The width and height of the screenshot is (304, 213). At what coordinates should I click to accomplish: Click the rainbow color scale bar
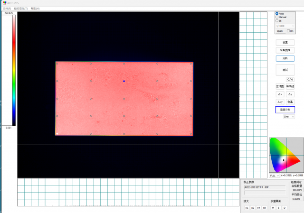[x=14, y=70]
